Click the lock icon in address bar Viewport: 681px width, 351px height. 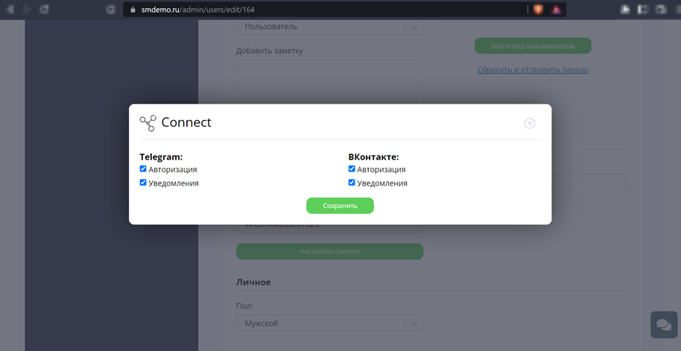click(x=133, y=9)
